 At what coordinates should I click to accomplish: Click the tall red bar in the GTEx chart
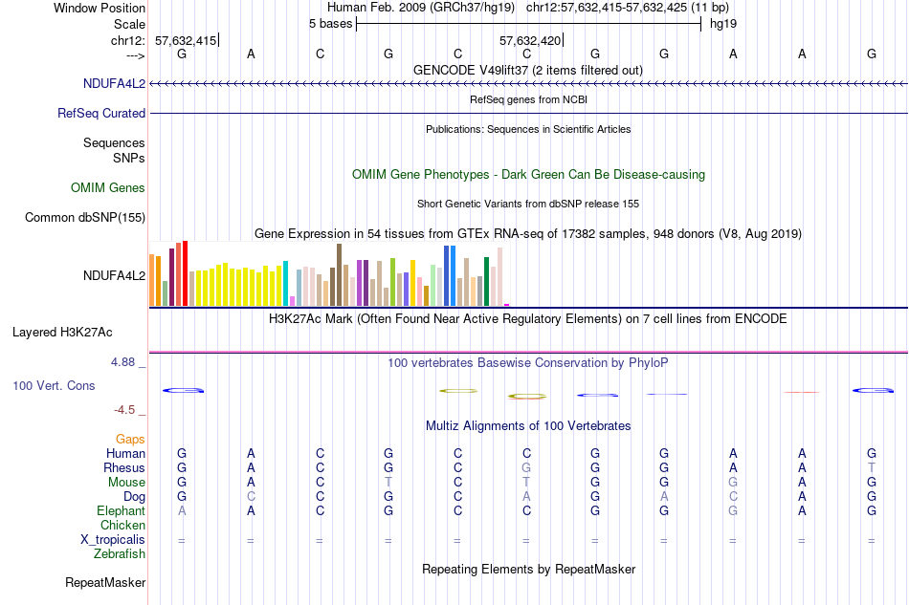pyautogui.click(x=186, y=273)
